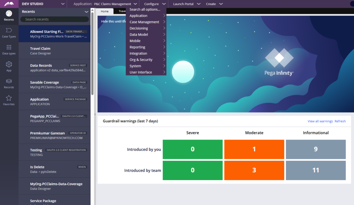Open the App cube icon
Viewport: 354px width, 205px height.
pos(9,64)
